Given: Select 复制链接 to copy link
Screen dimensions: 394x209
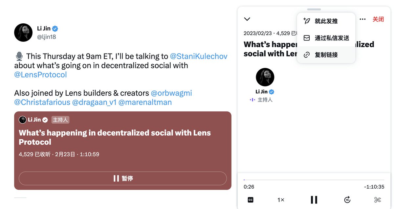Looking at the screenshot, I should point(326,55).
